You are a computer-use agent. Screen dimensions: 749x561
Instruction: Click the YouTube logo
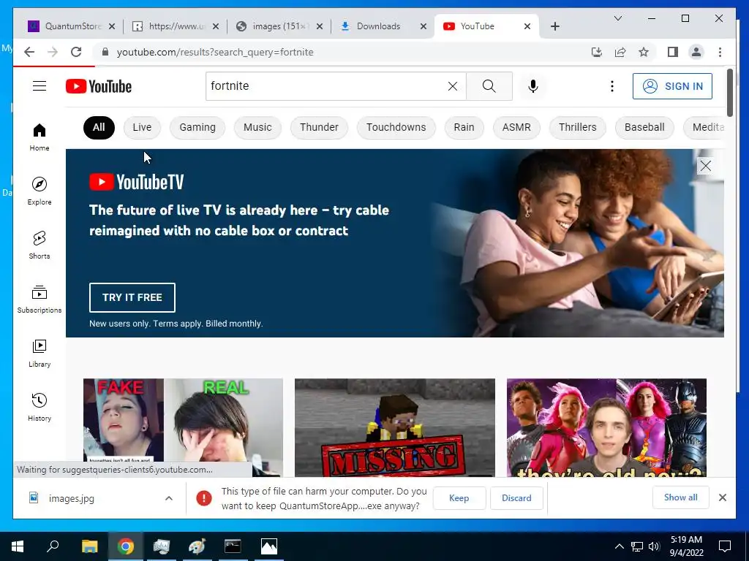99,86
